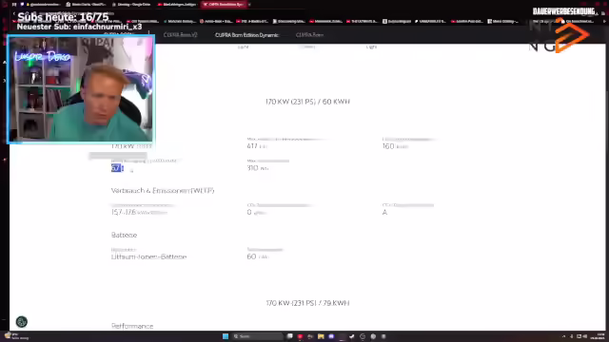Viewport: 609px width, 342px height.
Task: Open the clock and date in taskbar
Action: click(599, 336)
